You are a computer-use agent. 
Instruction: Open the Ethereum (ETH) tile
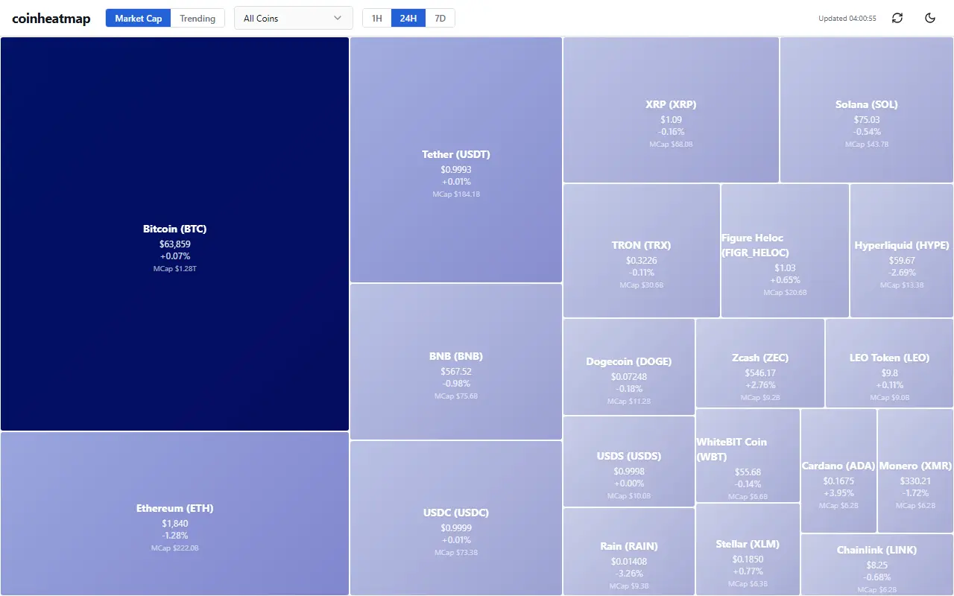[x=174, y=513]
